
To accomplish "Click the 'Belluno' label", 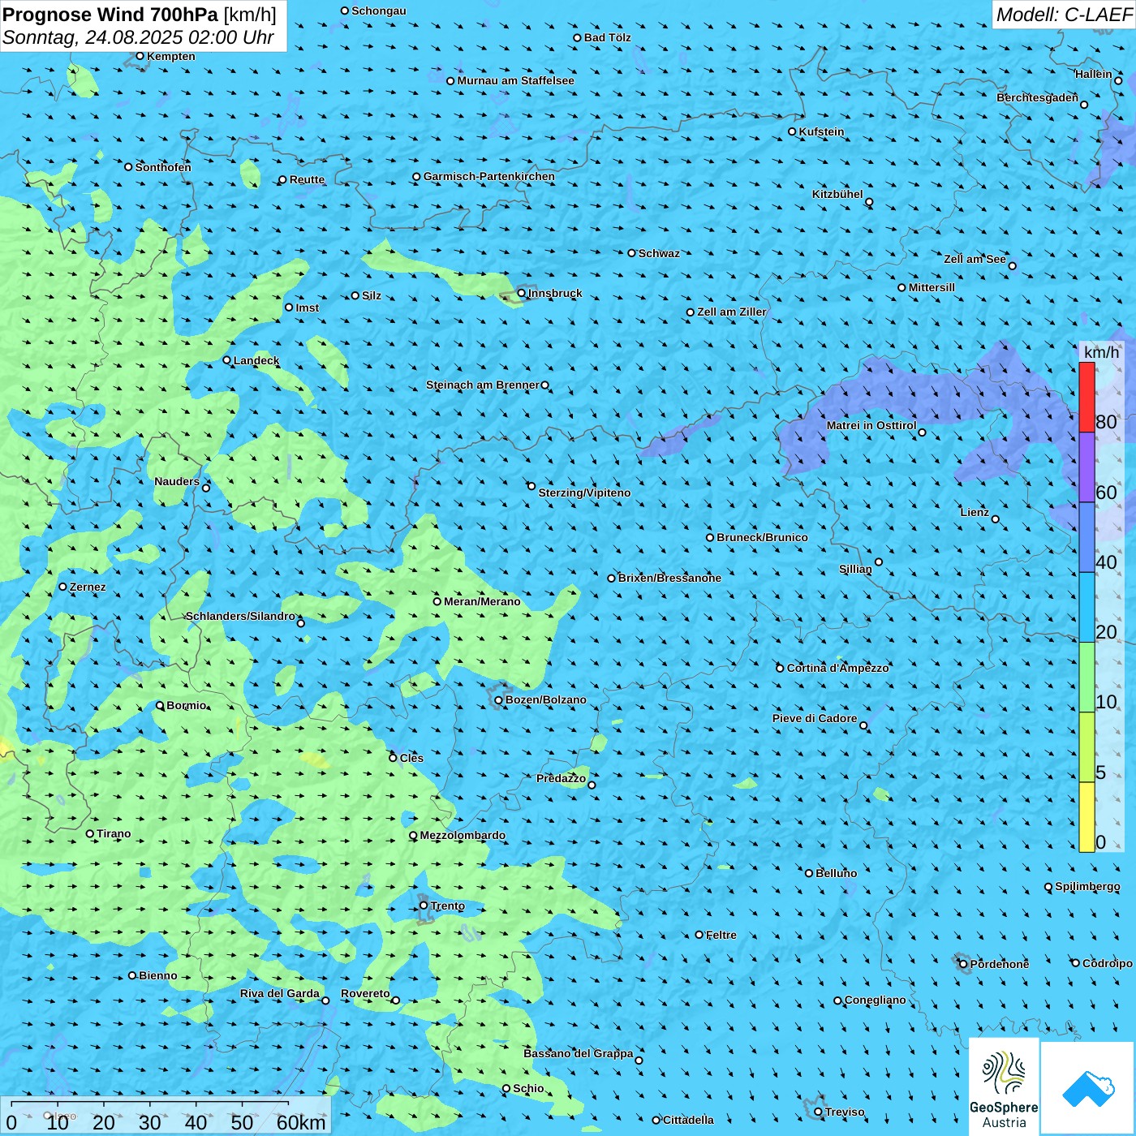I will pyautogui.click(x=836, y=873).
